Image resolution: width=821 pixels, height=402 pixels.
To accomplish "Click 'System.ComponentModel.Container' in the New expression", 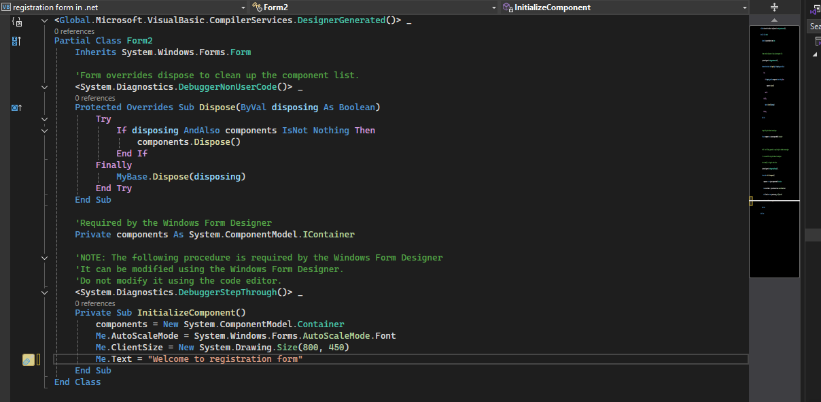I will tap(264, 324).
